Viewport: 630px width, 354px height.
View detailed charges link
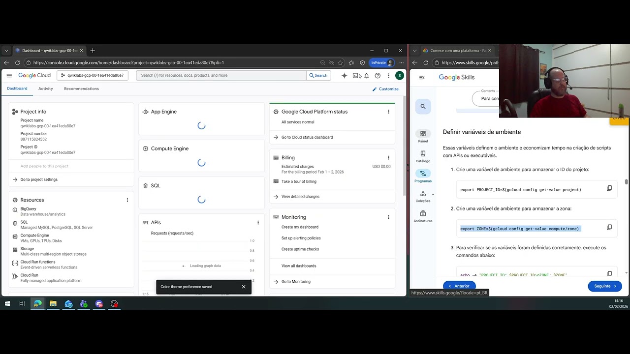(300, 197)
